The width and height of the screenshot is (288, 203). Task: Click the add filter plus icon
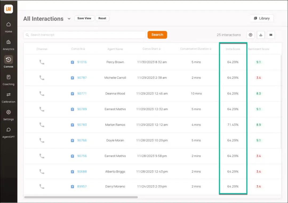(250, 35)
